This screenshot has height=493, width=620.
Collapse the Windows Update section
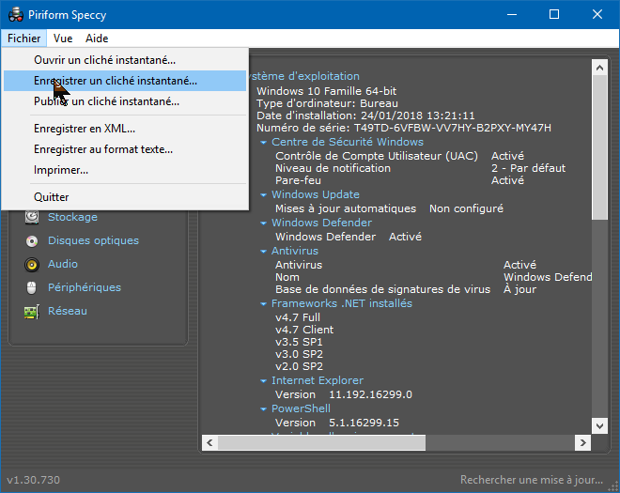(263, 195)
